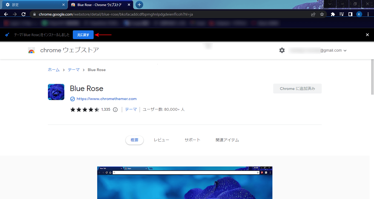Click the theme preview screenshot
Viewport: 374px width, 199px height.
coord(185,183)
